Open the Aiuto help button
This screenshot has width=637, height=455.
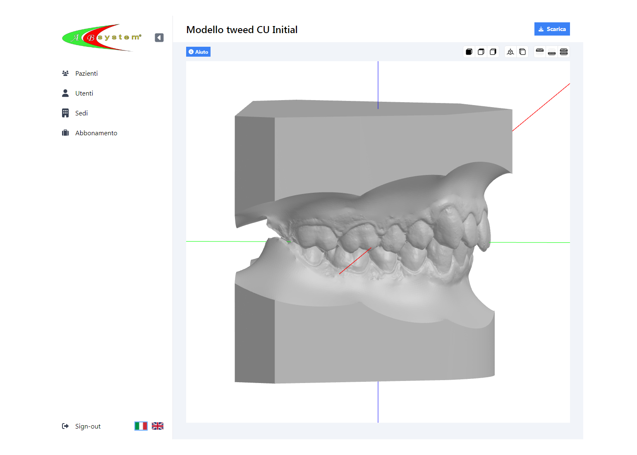pos(198,52)
